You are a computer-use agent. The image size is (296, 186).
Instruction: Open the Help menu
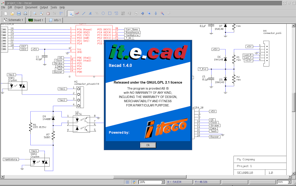coord(62,7)
